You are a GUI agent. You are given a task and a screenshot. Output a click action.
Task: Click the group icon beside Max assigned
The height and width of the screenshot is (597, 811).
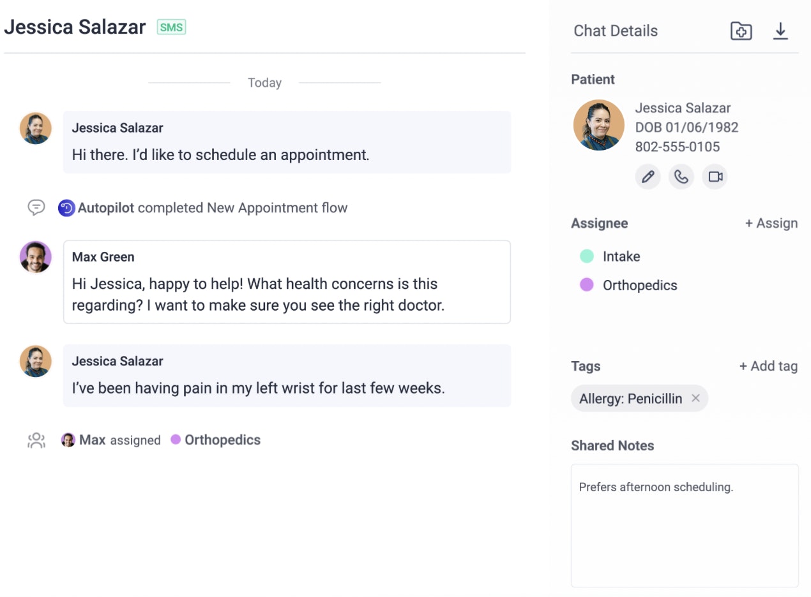[36, 440]
